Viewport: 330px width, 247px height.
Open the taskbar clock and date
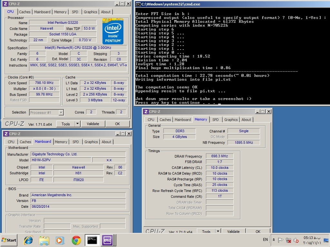pyautogui.click(x=312, y=240)
